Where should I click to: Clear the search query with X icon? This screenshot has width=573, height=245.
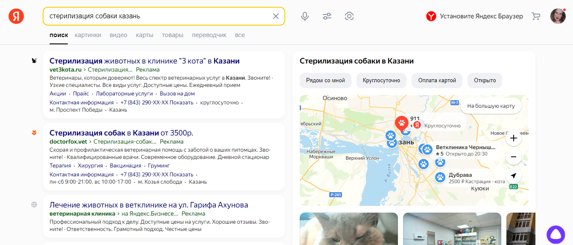pos(276,16)
